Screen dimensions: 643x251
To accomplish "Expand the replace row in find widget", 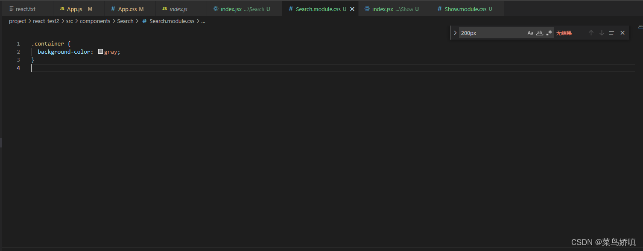I will click(x=455, y=33).
